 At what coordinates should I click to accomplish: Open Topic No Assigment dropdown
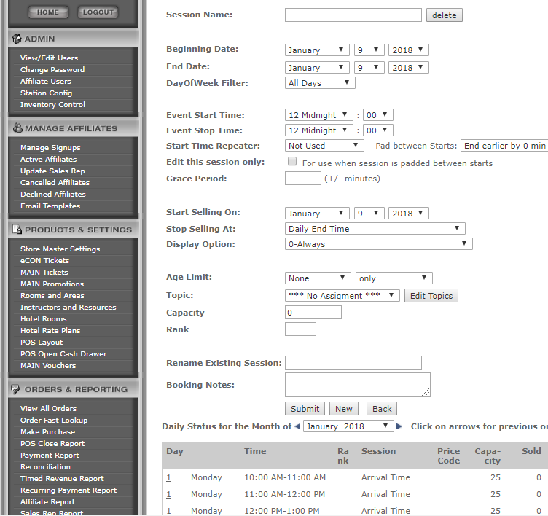342,296
